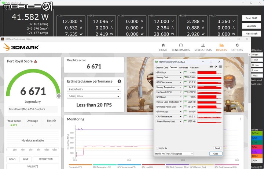Image resolution: width=264 pixels, height=169 pixels.
Task: Toggle the 12V2 dark green plot data swatch
Action: point(257,142)
